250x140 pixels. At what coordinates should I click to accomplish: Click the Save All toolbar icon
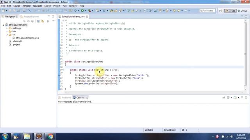tap(14, 10)
